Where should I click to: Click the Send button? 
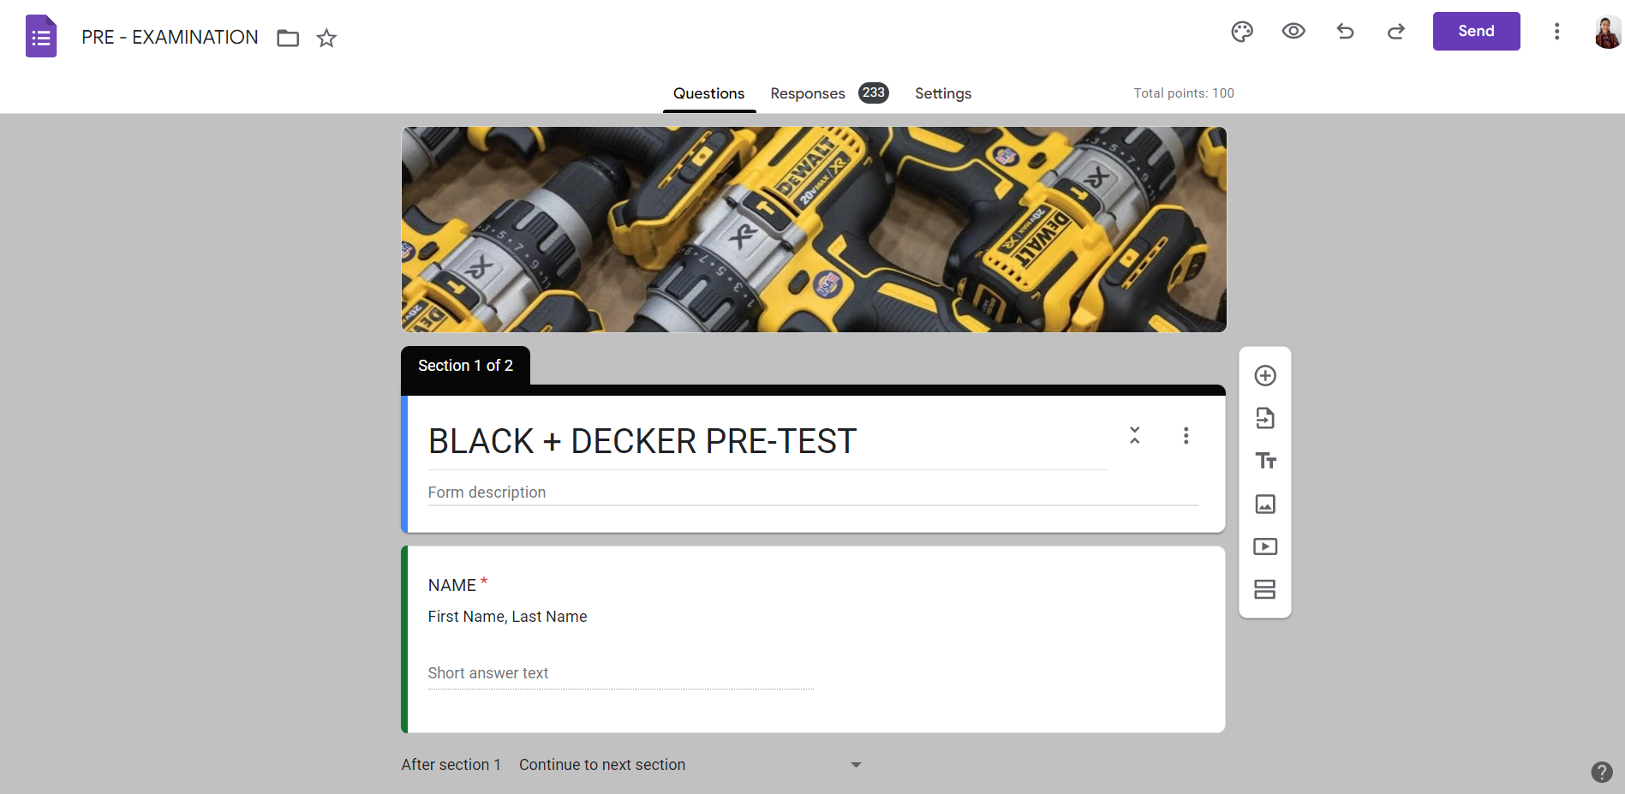1477,31
